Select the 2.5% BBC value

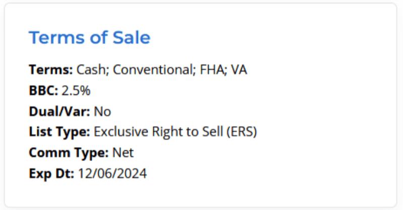click(76, 91)
